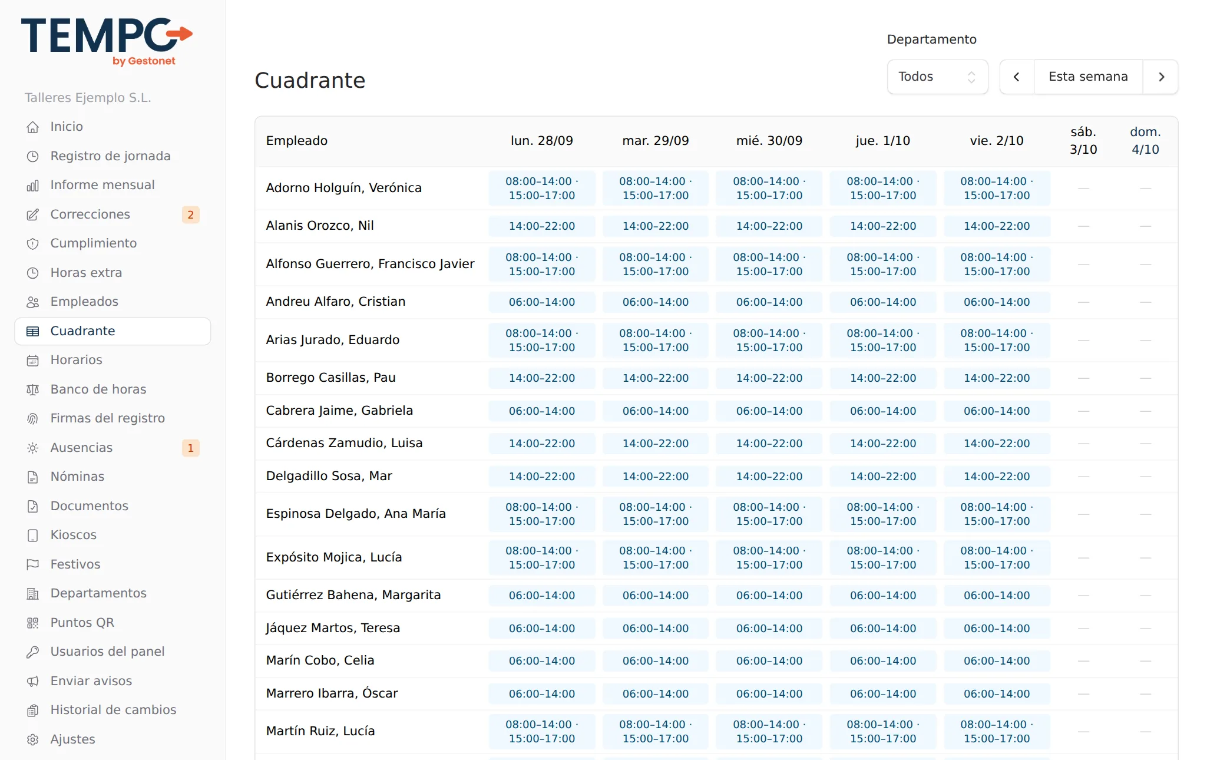Select Andreu Alfaro Friday shift 06:00-14:00
The width and height of the screenshot is (1207, 760).
pyautogui.click(x=997, y=302)
